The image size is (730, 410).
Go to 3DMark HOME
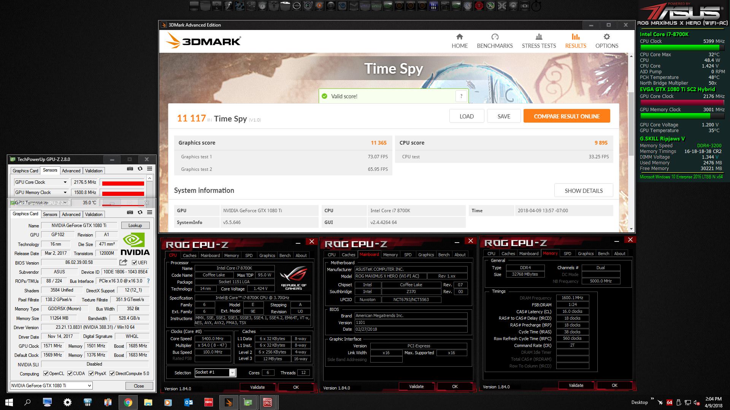[x=459, y=41]
